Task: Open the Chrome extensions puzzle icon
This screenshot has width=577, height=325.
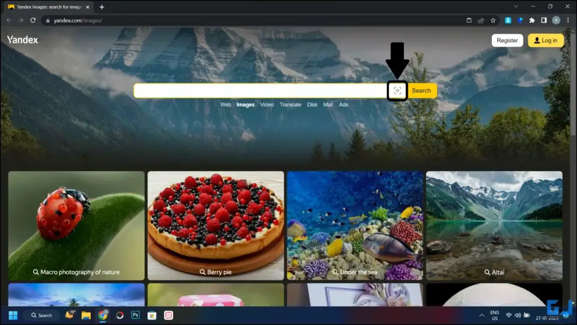Action: point(532,20)
